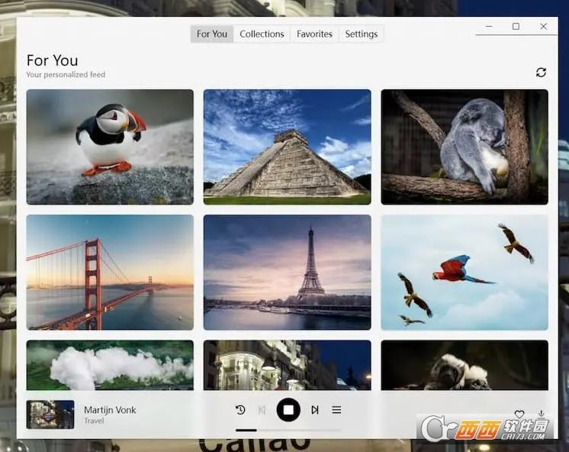Click the slideshow progress bar
This screenshot has width=569, height=452.
click(x=288, y=430)
